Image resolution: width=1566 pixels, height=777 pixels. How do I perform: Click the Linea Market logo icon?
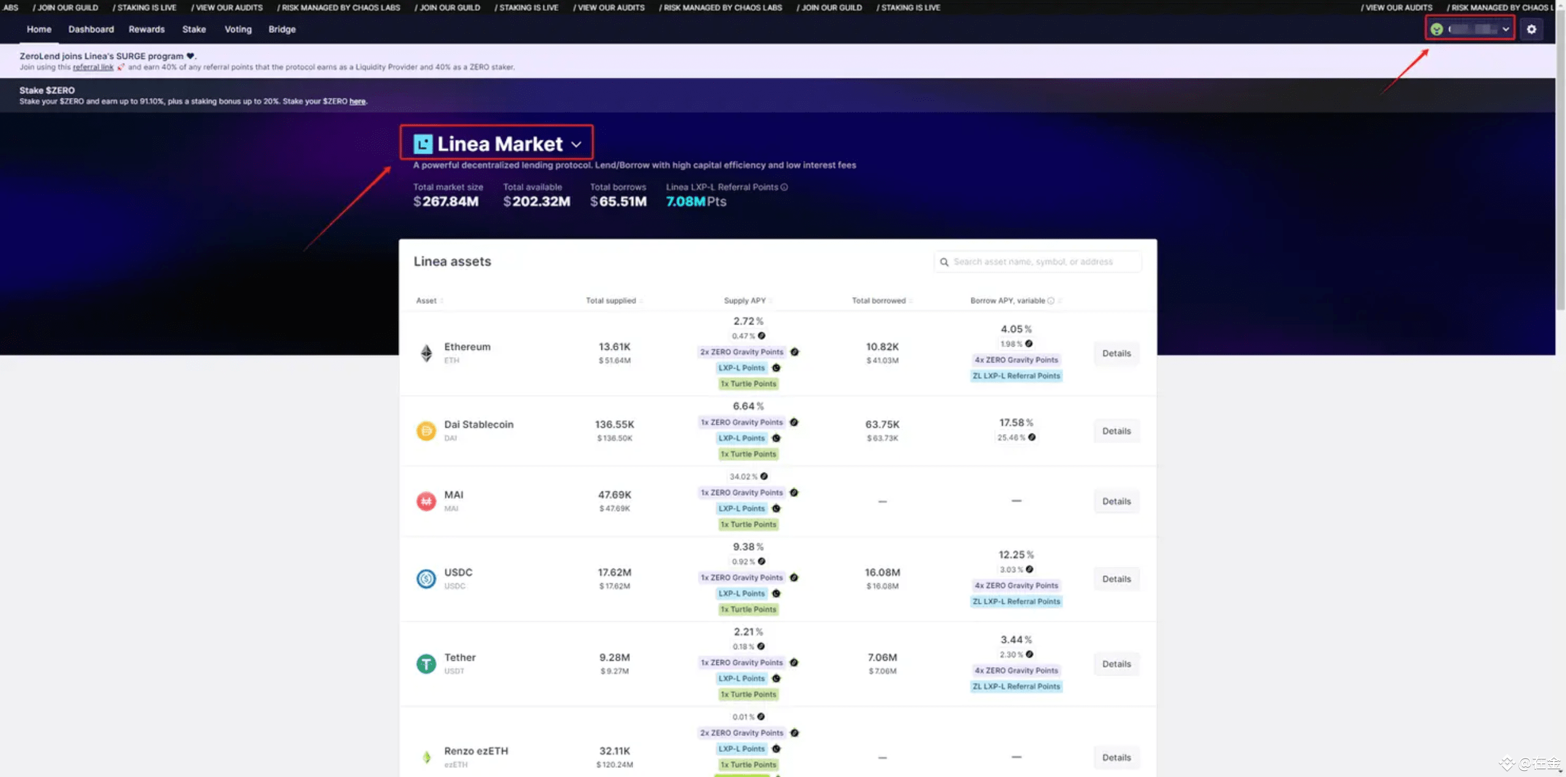coord(423,144)
